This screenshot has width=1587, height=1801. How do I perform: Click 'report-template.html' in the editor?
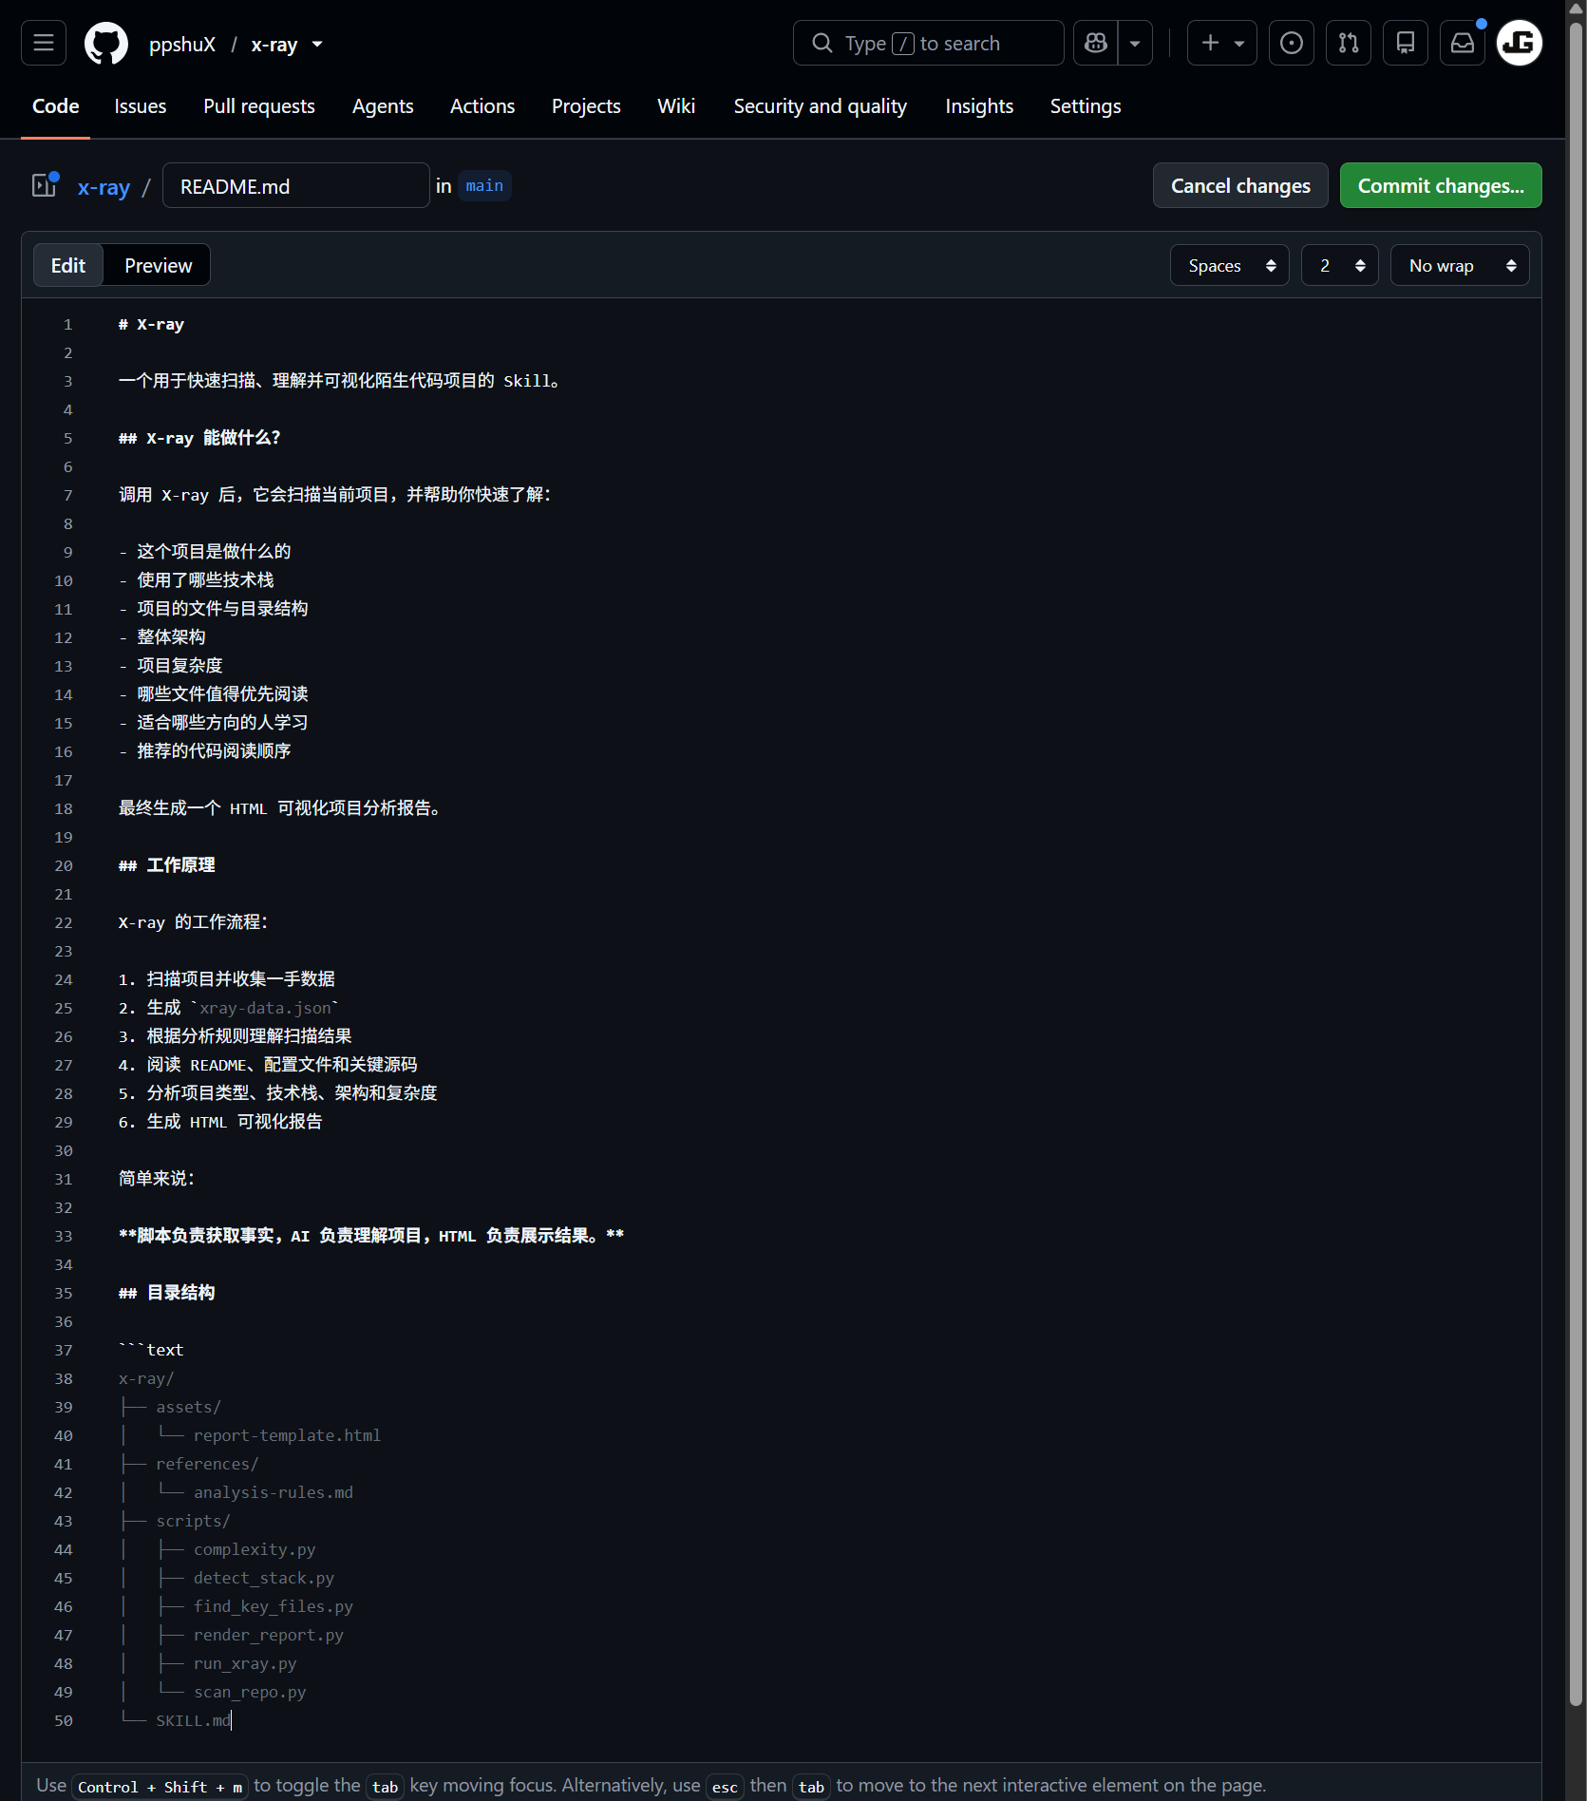pos(287,1435)
